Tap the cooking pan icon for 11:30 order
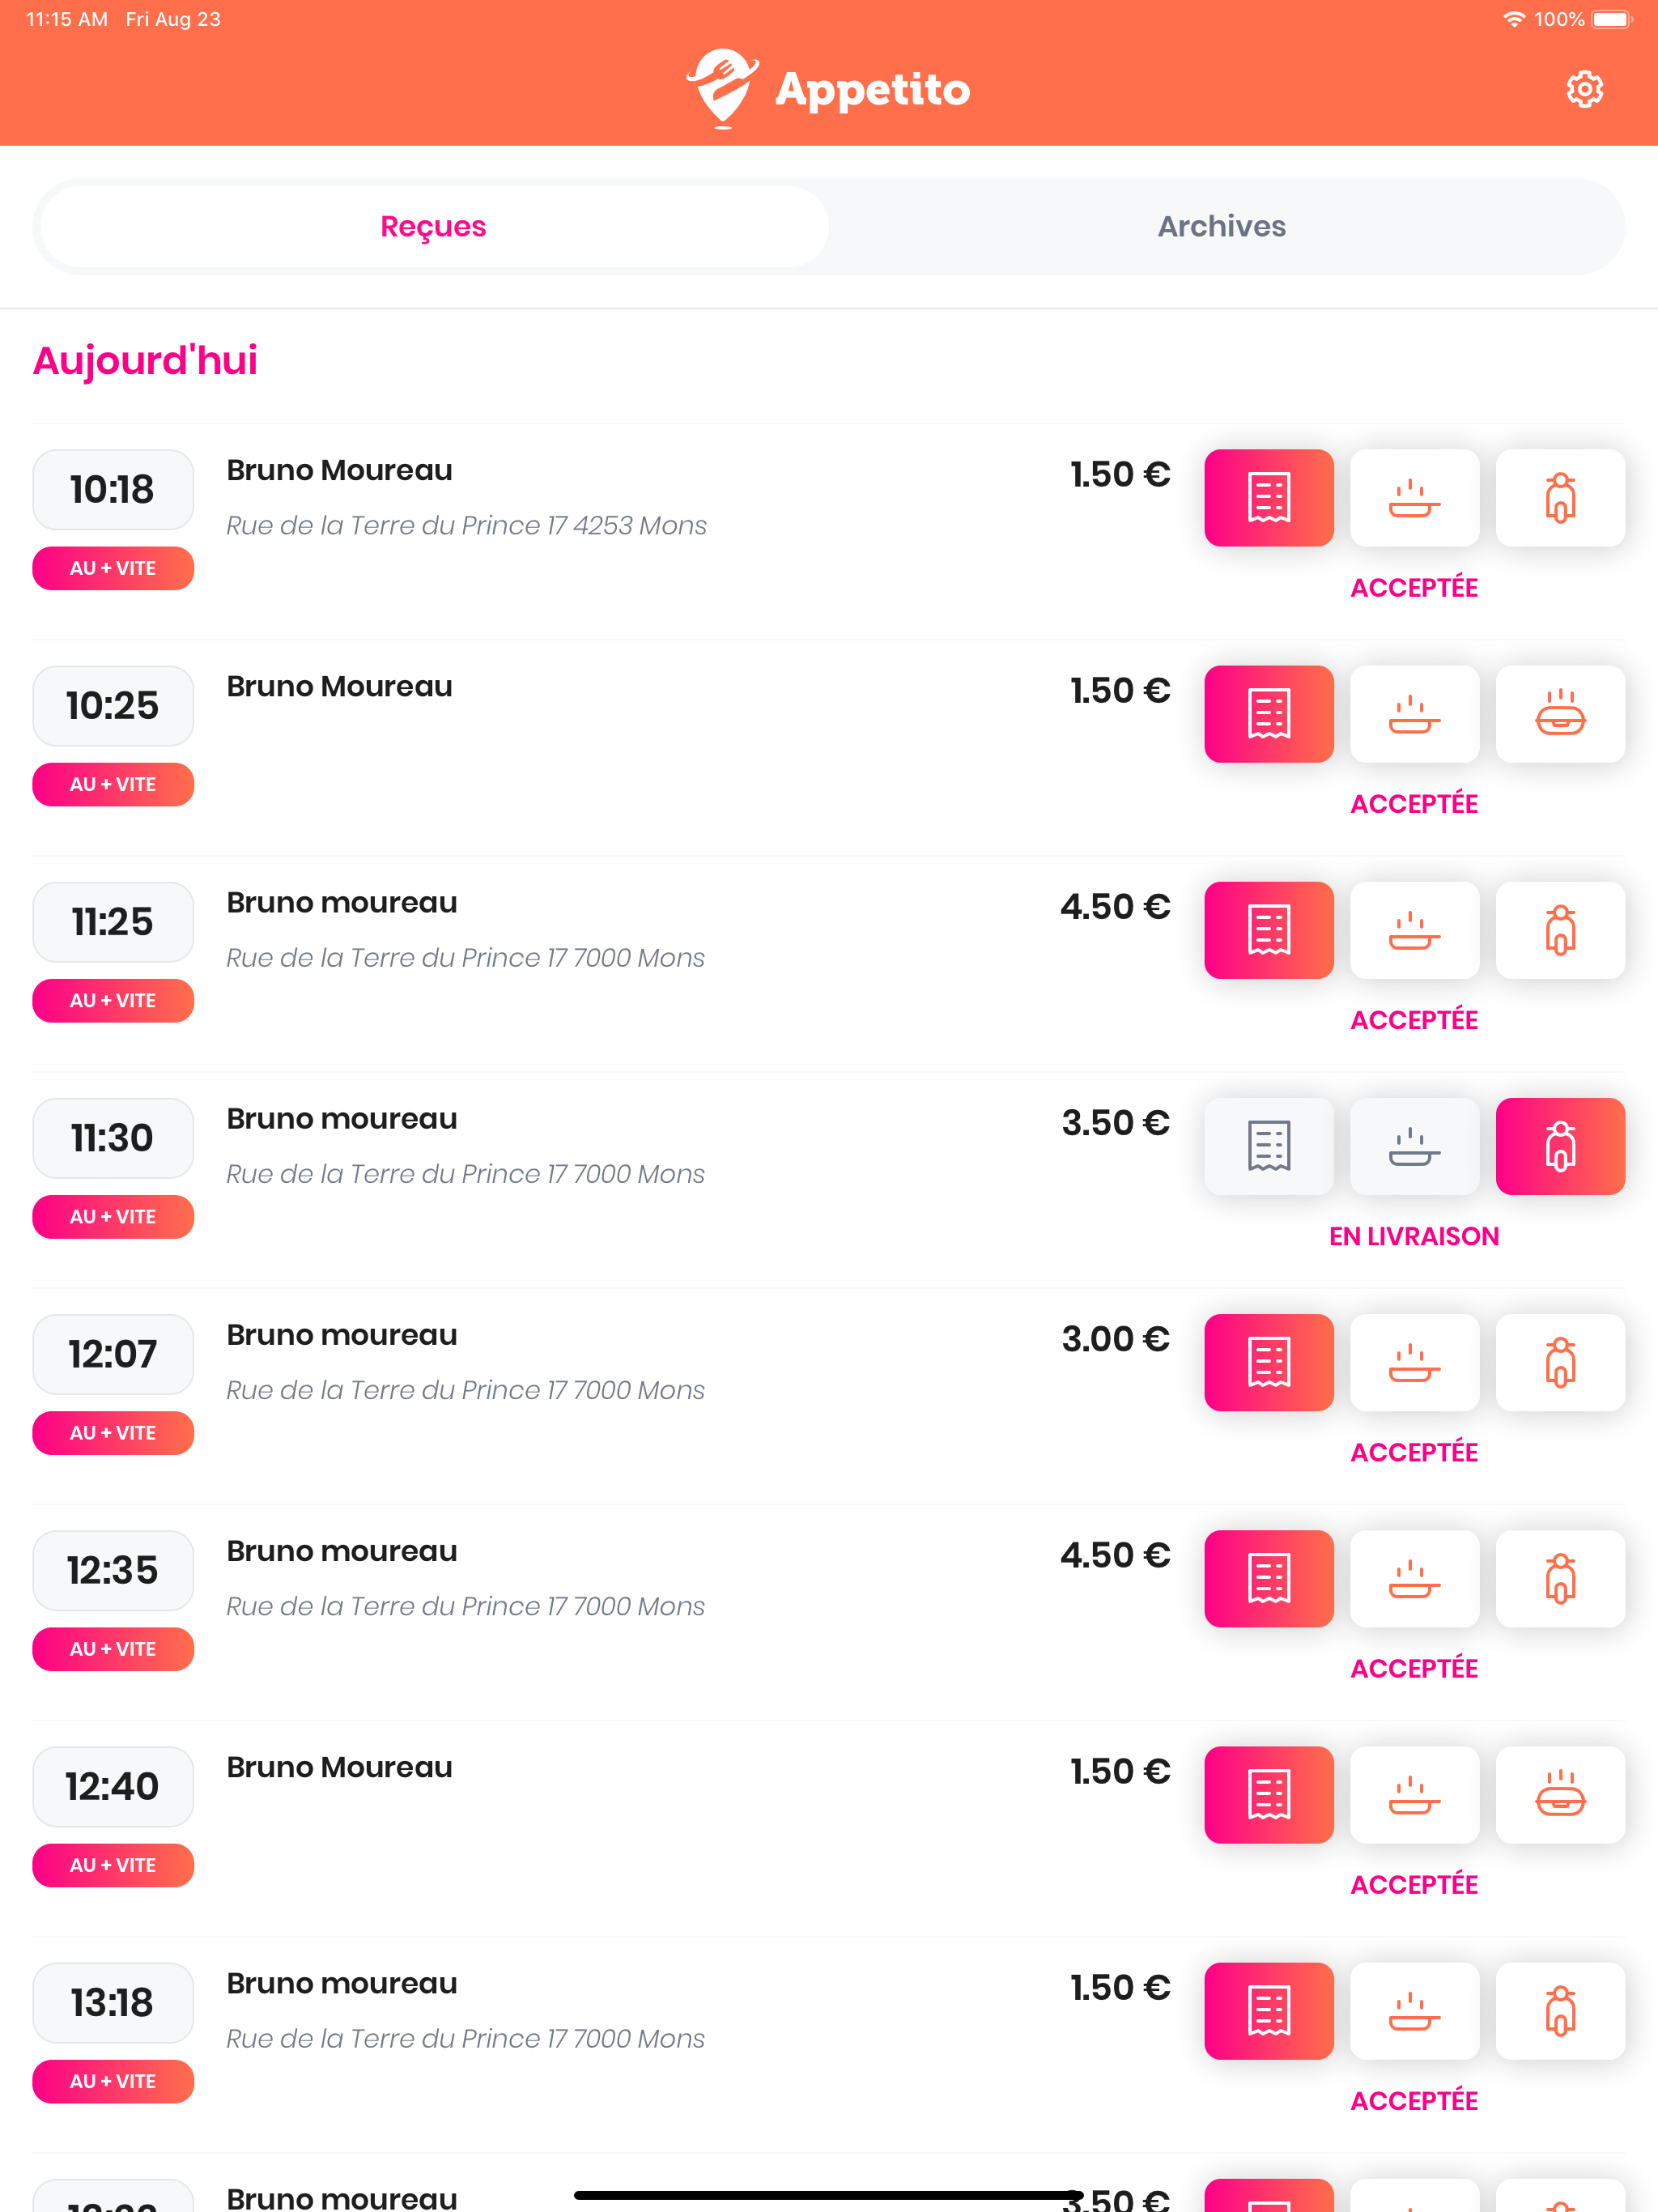 (x=1414, y=1146)
